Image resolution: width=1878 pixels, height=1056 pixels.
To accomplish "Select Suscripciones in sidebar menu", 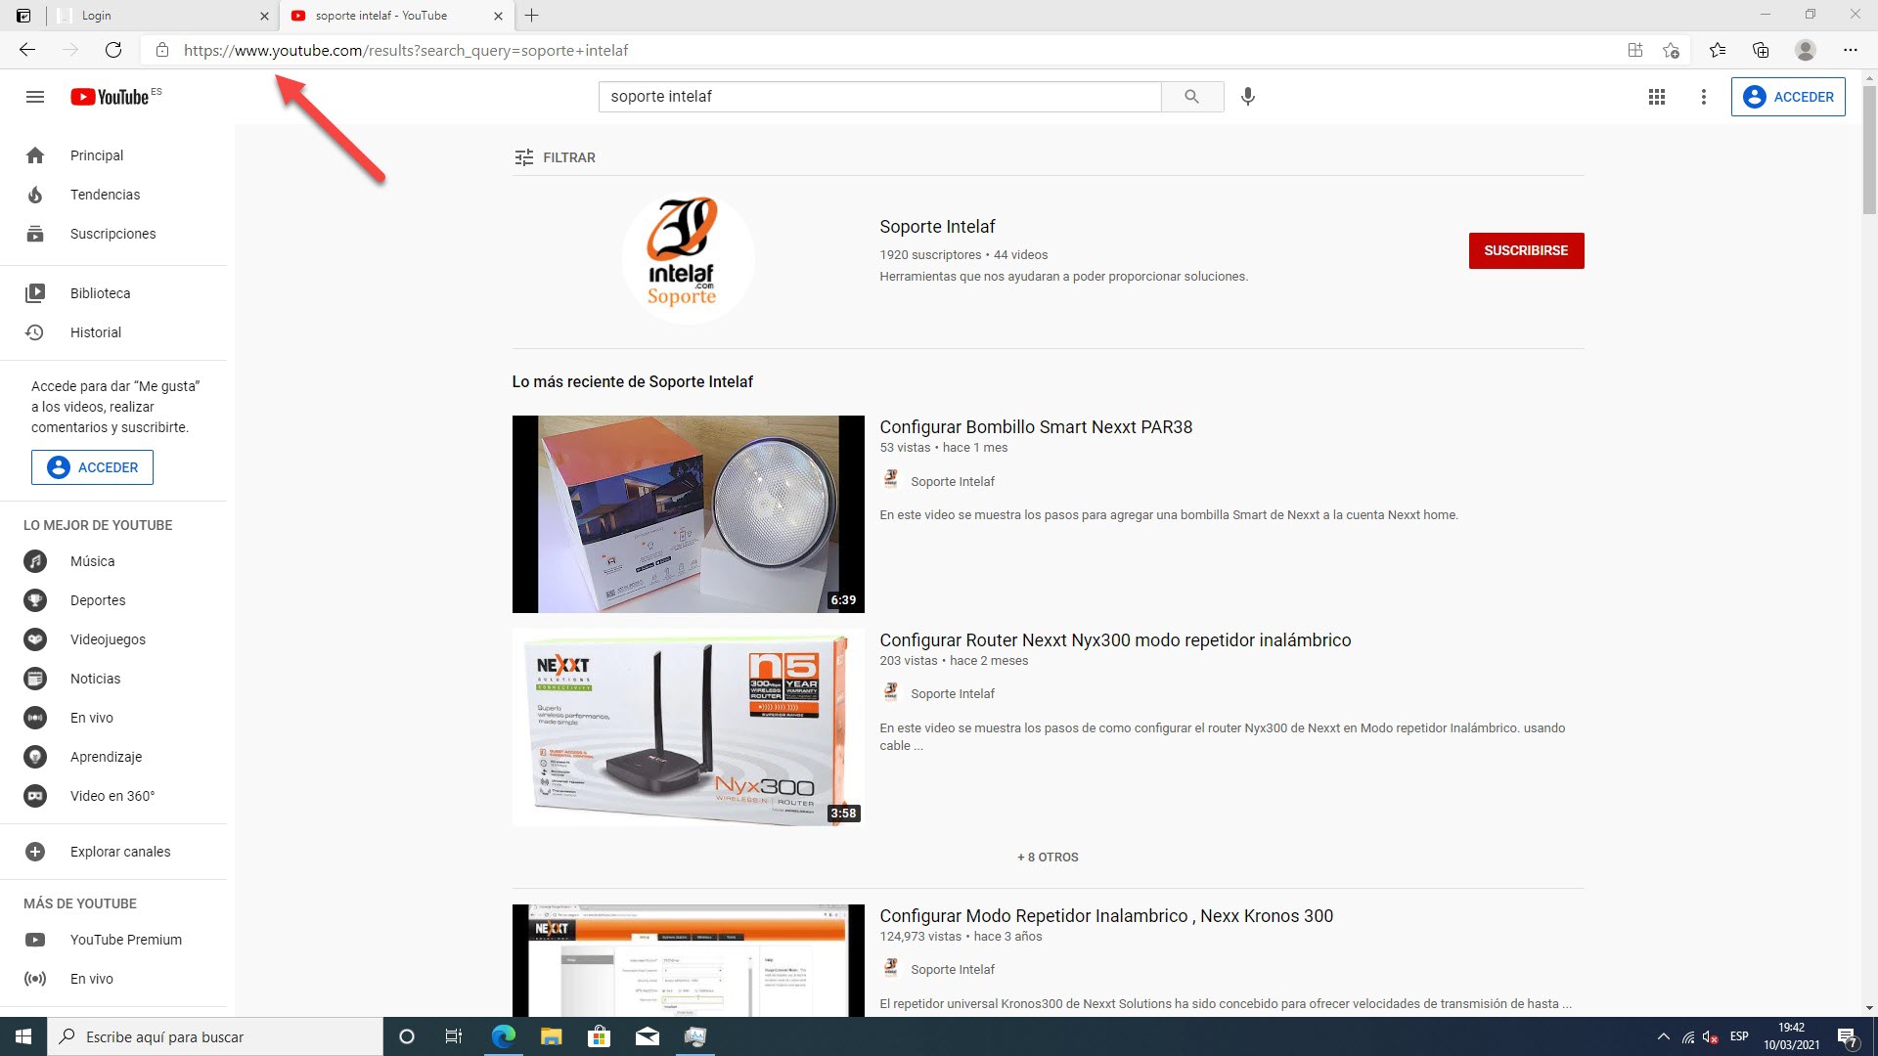I will pos(112,234).
